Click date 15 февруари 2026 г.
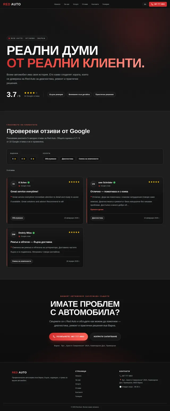Viewport: 170px width, 411px height. point(72,218)
